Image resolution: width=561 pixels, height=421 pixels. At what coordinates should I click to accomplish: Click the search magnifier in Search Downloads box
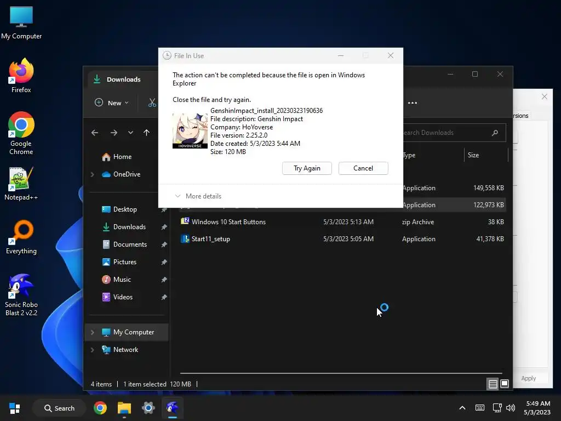495,133
